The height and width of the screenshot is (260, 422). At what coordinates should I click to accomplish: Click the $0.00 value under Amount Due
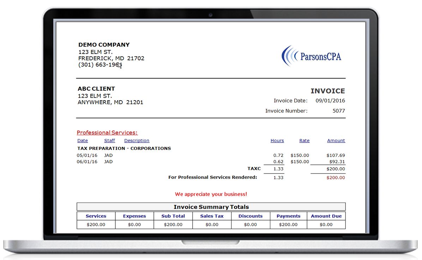tap(326, 224)
